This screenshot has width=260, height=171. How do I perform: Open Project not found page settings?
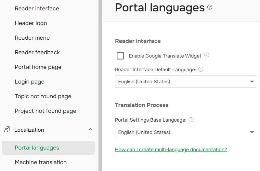coord(45,111)
